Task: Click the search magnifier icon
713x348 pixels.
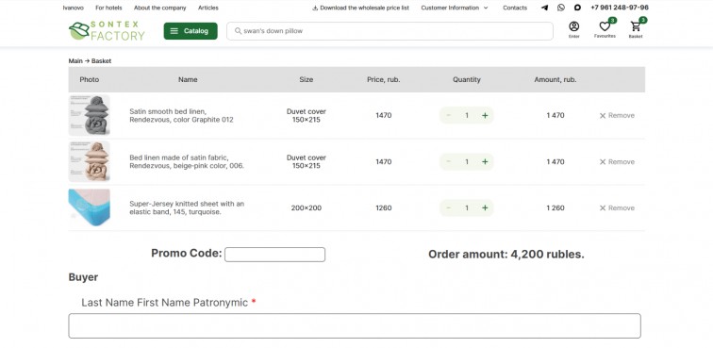Action: click(238, 31)
